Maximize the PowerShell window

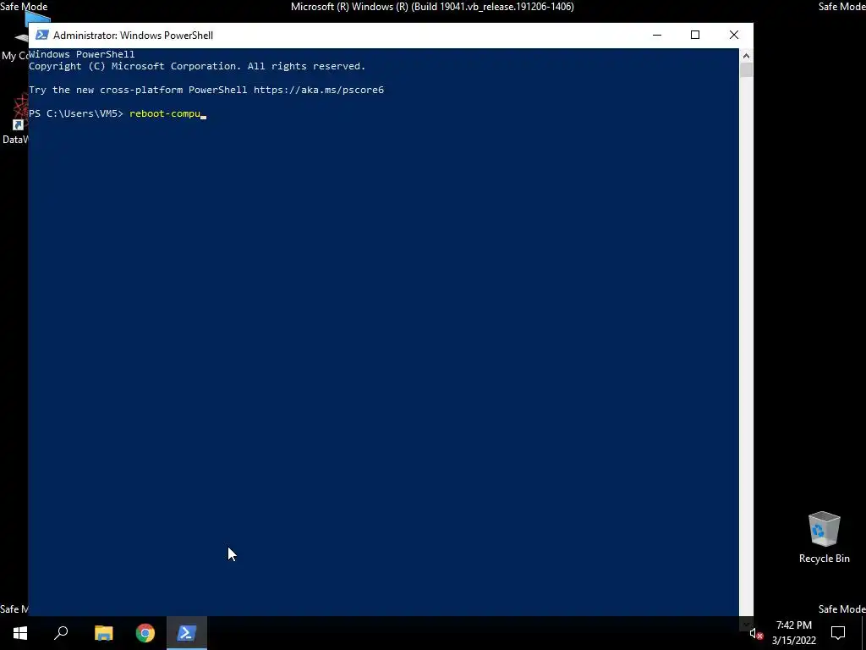[x=695, y=35]
